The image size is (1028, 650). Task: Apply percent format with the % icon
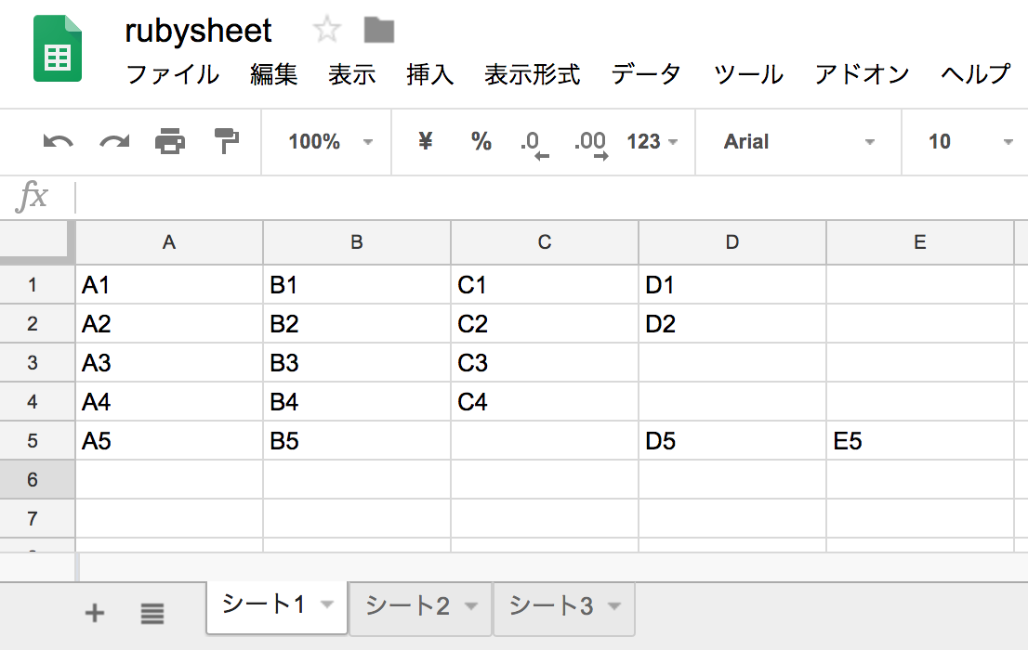(x=481, y=142)
